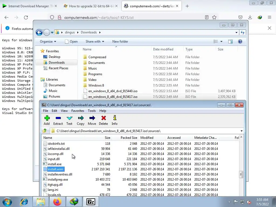Open the Windows Start menu
276x207 pixels.
[7, 202]
